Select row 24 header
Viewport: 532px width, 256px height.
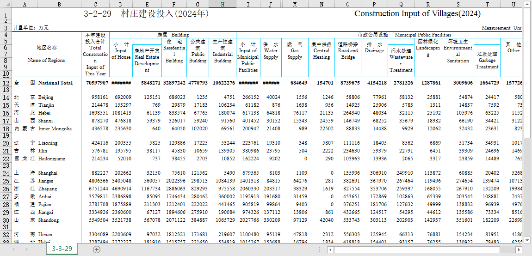[x=6, y=173]
